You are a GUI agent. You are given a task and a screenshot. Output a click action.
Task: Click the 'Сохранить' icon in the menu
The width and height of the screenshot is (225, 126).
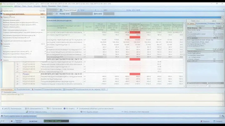(x=2, y=44)
